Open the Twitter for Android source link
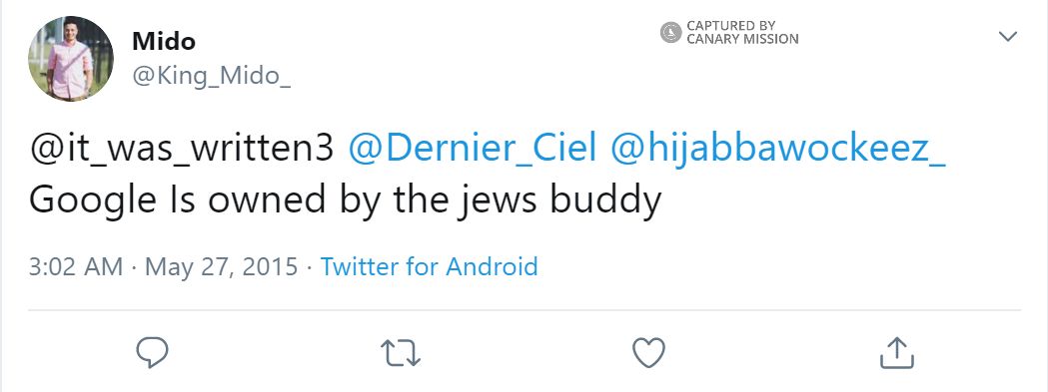1048x392 pixels. (430, 266)
